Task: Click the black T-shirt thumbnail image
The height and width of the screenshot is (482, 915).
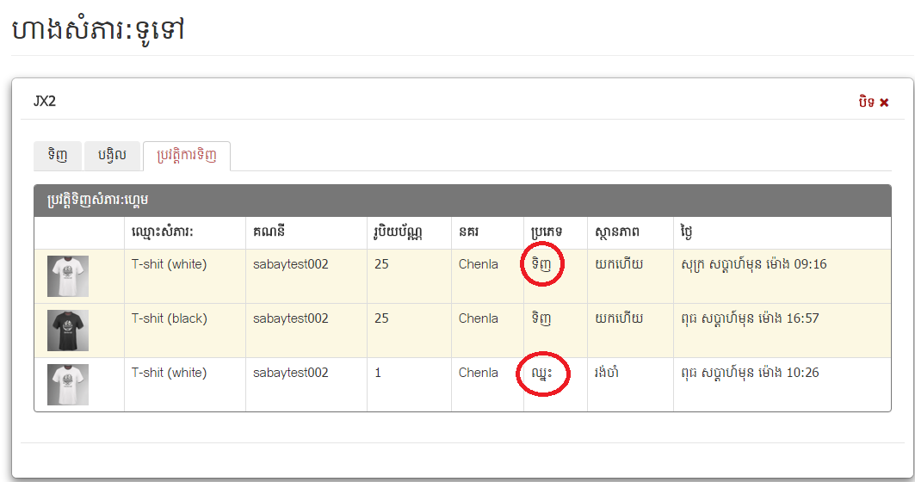Action: click(67, 331)
